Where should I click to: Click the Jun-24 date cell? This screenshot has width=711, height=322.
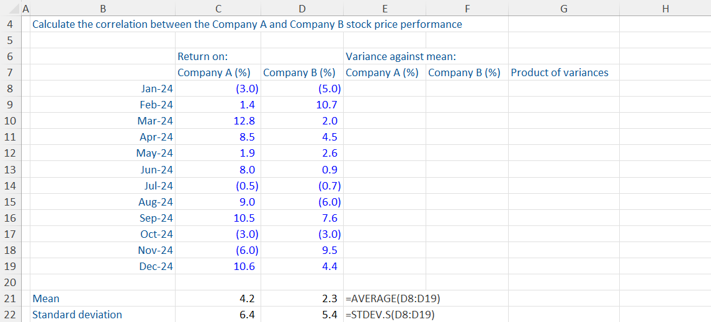coord(102,170)
